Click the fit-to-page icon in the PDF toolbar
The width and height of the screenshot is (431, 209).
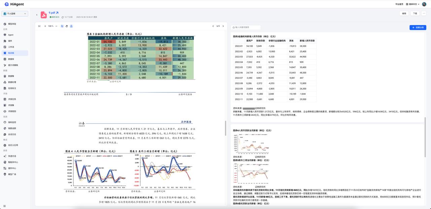coord(40,26)
